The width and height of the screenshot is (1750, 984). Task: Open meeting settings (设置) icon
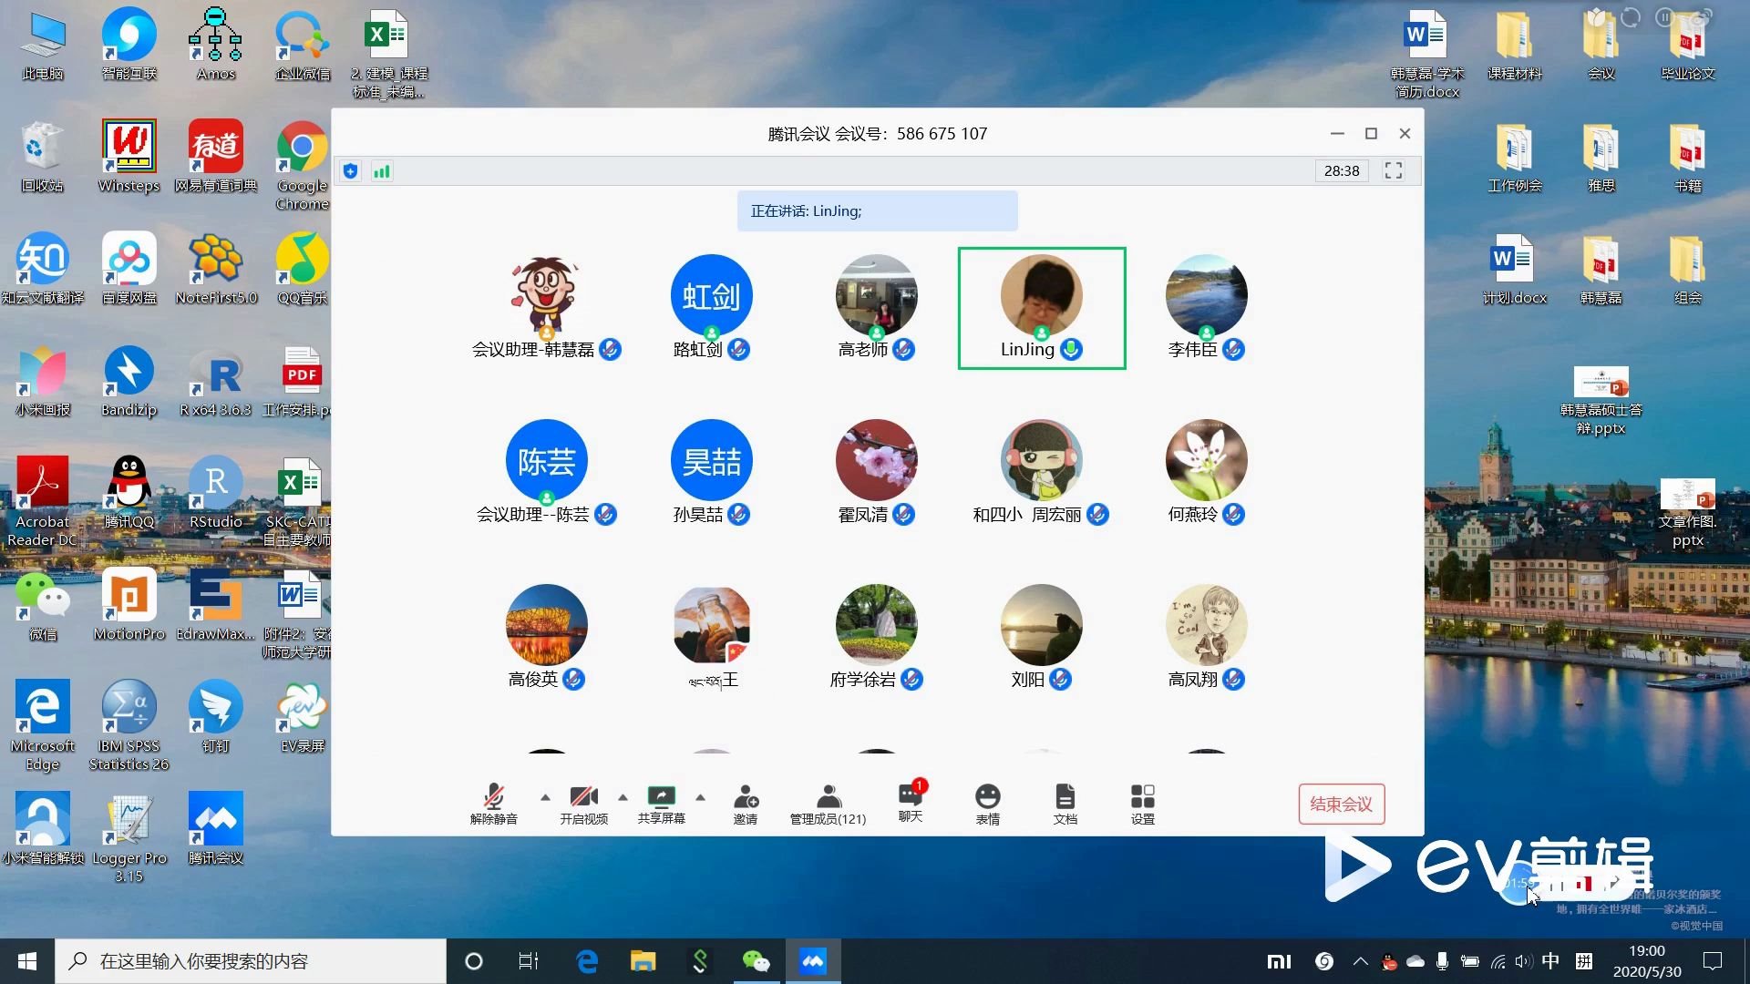tap(1142, 803)
